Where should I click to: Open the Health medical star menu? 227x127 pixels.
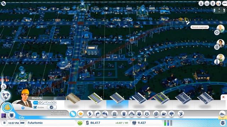point(139,114)
